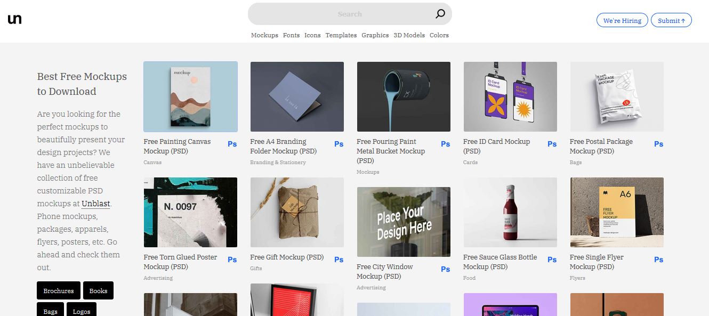This screenshot has height=316, width=709.
Task: Follow the Unblast link in the description
Action: coord(96,204)
